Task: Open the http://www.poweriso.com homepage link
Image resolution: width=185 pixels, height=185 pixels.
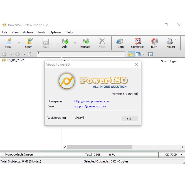Action: (x=92, y=101)
